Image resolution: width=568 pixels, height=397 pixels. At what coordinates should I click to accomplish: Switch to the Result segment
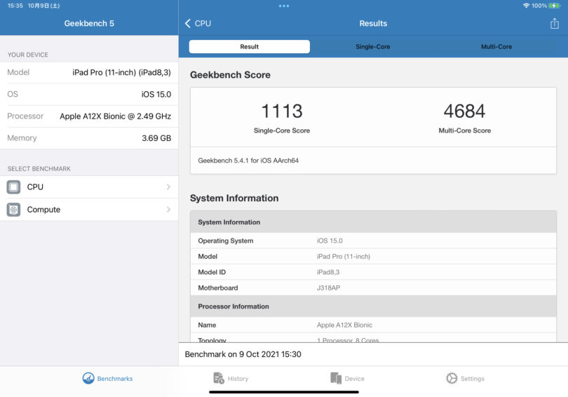click(249, 47)
